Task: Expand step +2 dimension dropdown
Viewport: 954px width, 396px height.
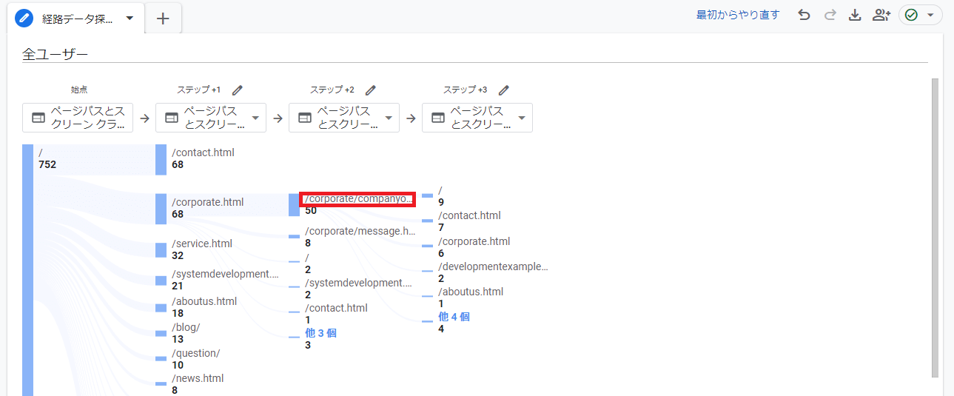Action: pos(389,118)
